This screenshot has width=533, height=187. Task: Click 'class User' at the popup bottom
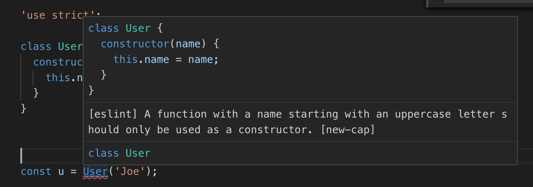[119, 153]
